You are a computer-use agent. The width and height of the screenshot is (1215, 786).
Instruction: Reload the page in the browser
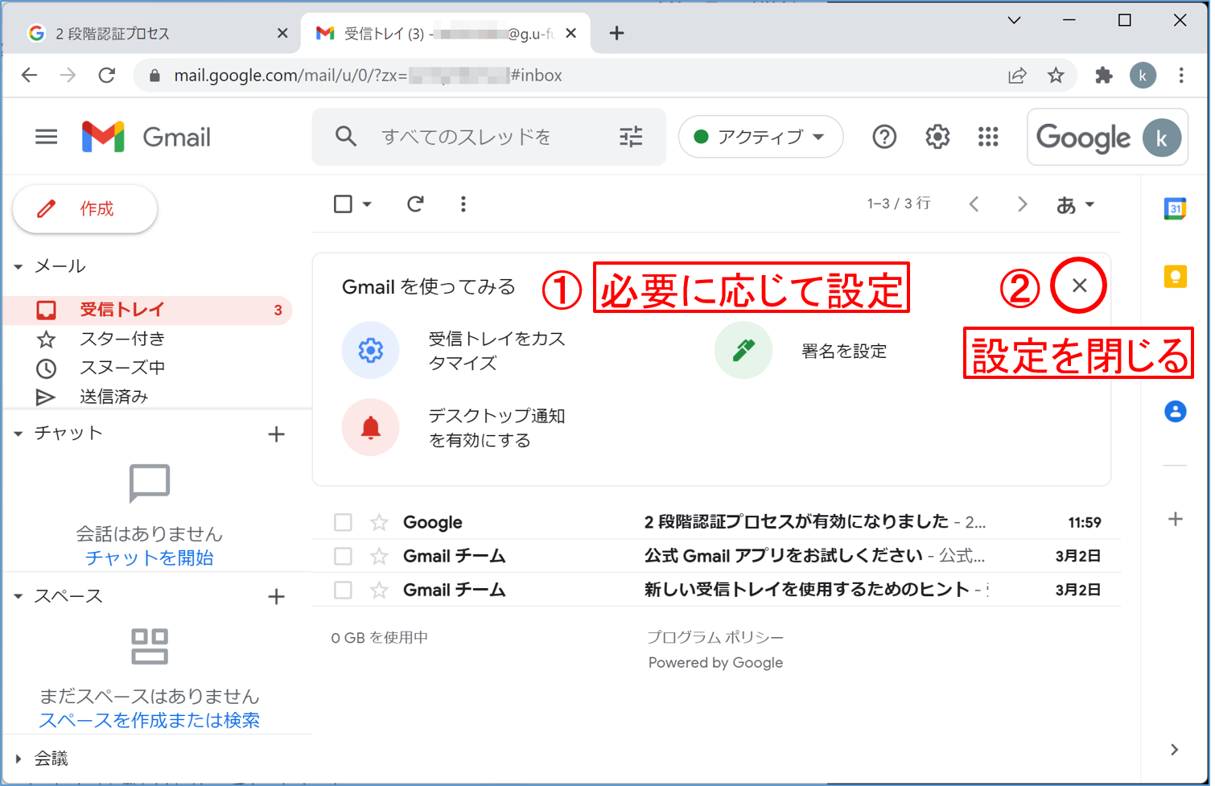click(x=106, y=76)
